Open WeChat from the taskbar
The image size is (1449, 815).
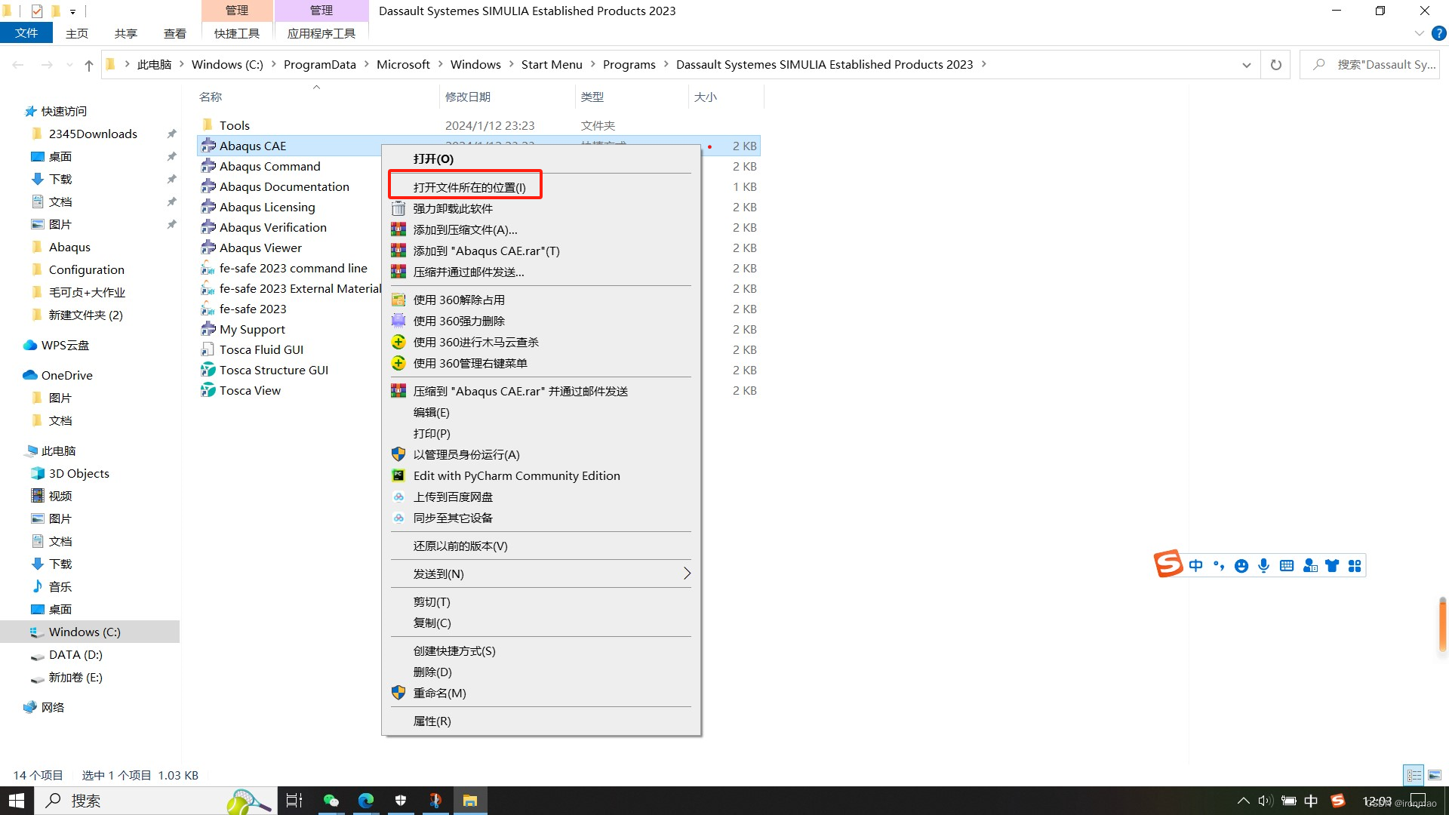(x=331, y=801)
